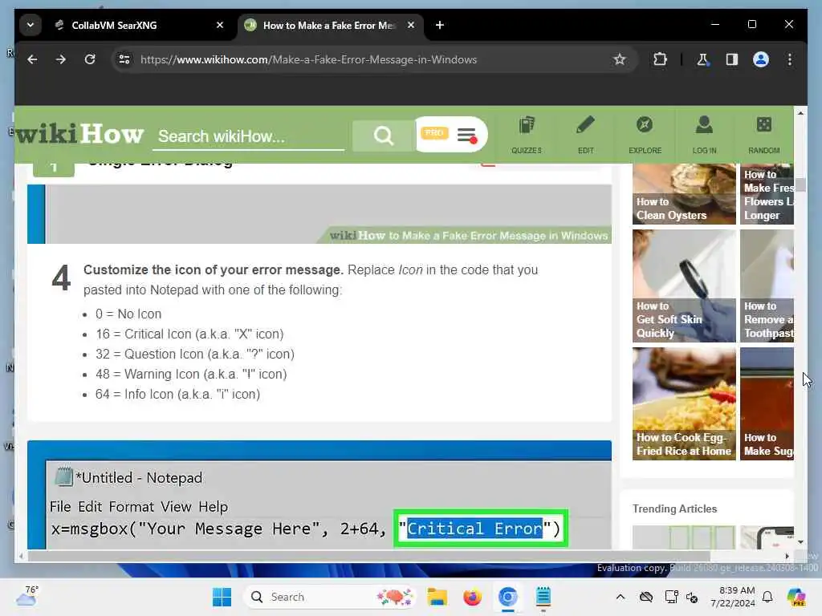822x616 pixels.
Task: Open How to Remove a Toothpaste article
Action: 767,286
